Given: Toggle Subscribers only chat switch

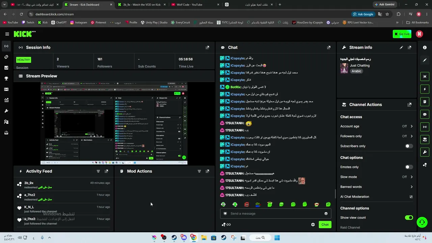Looking at the screenshot, I should (x=409, y=146).
